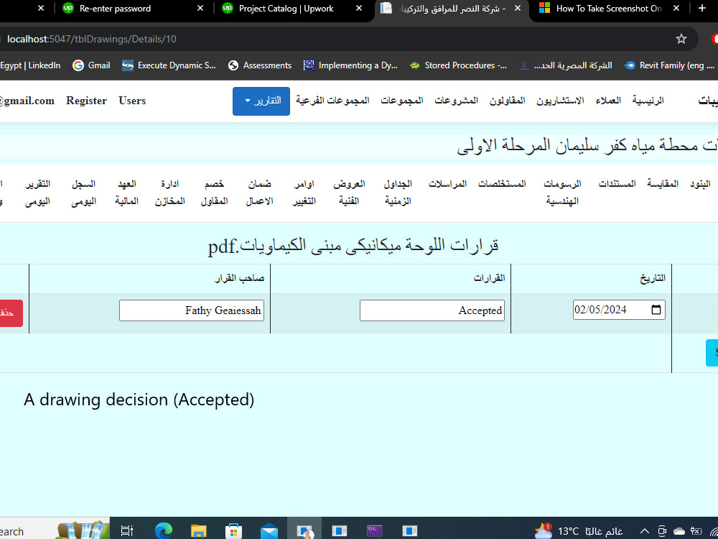718x539 pixels.
Task: Switch to the Re-enter password tab
Action: (115, 8)
